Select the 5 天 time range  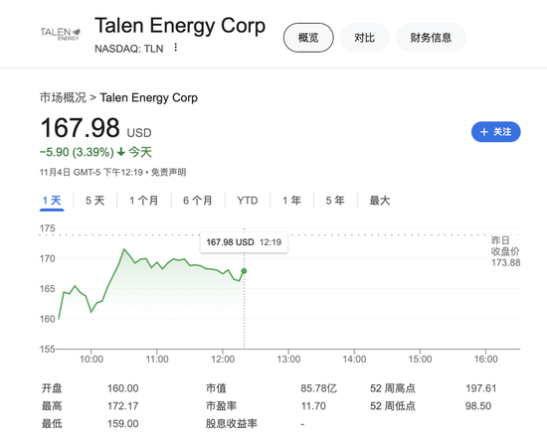pos(94,201)
